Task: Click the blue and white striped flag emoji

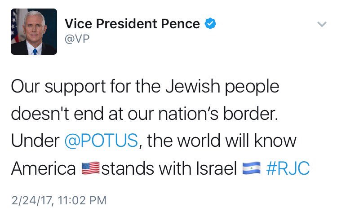Action: point(251,168)
